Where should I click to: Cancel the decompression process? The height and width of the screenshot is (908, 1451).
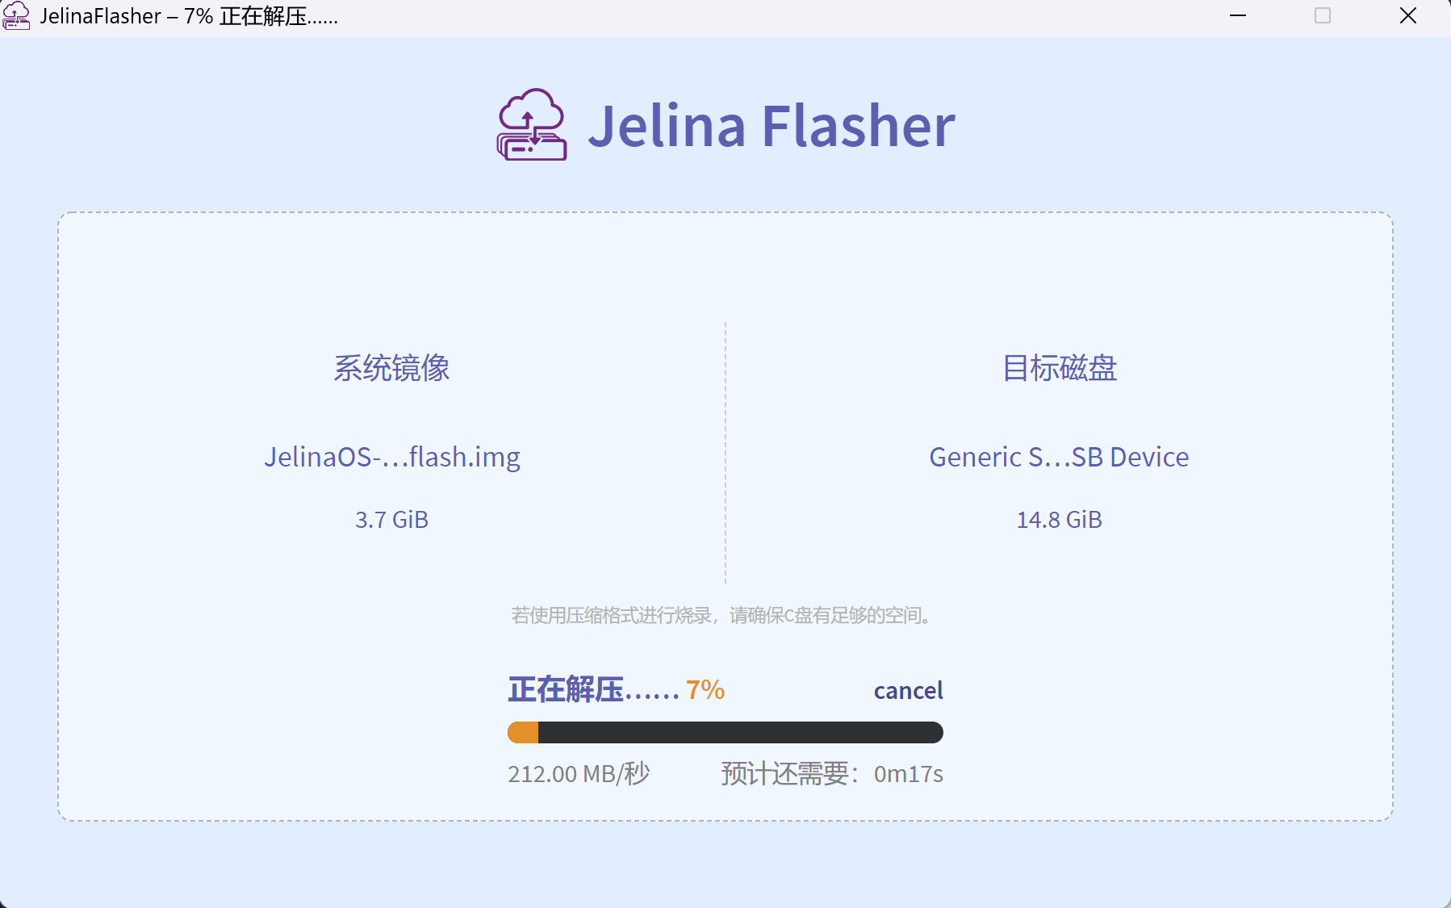(908, 691)
